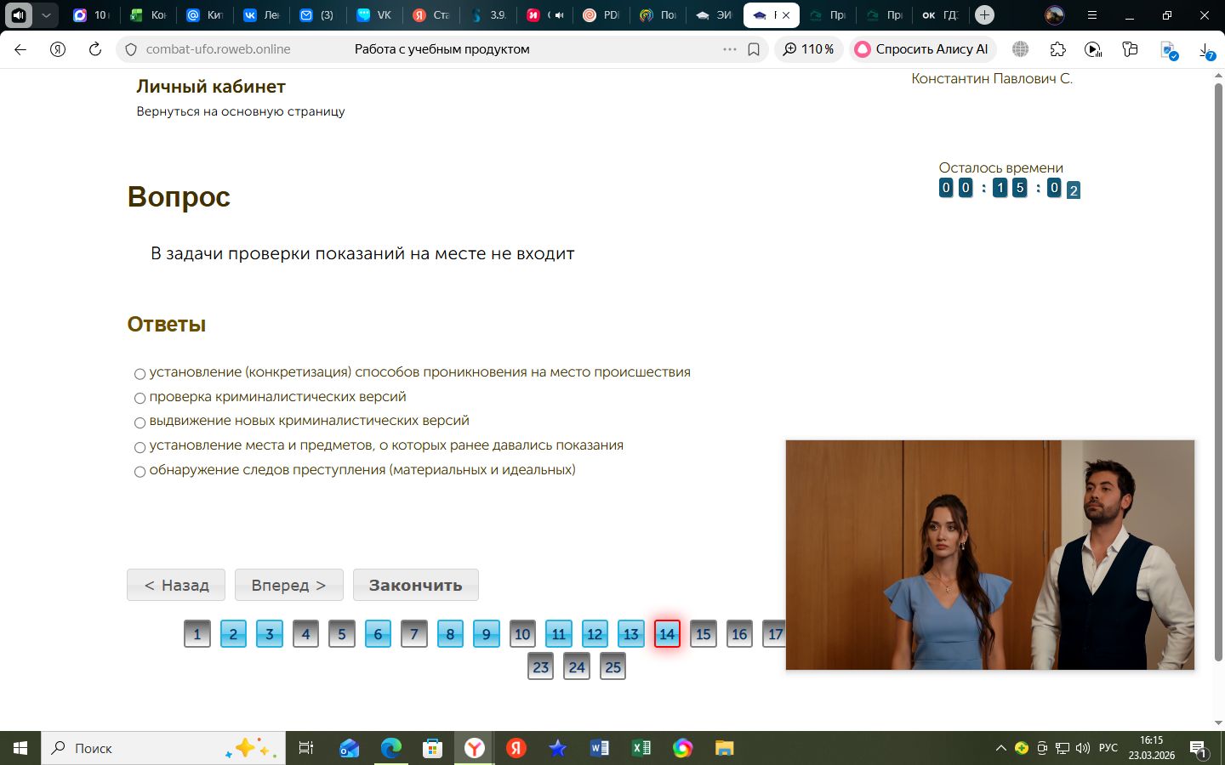Open the Excel icon in taskbar
The height and width of the screenshot is (765, 1225).
point(641,748)
